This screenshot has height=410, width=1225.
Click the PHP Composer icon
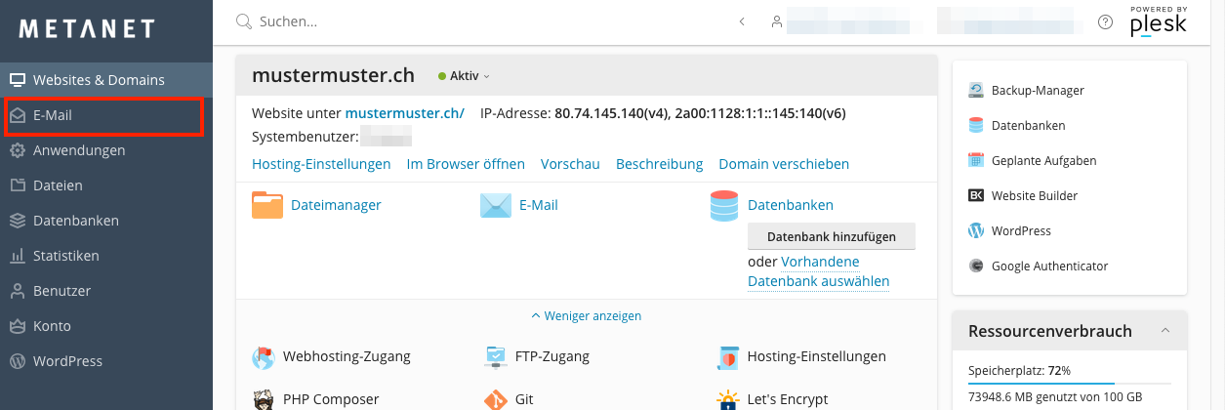264,399
